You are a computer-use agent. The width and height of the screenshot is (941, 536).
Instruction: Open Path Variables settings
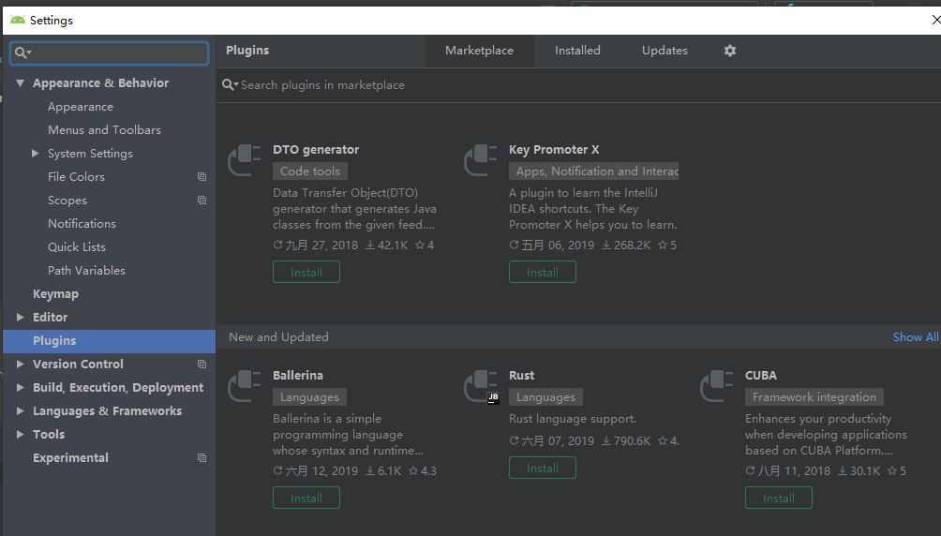point(86,271)
